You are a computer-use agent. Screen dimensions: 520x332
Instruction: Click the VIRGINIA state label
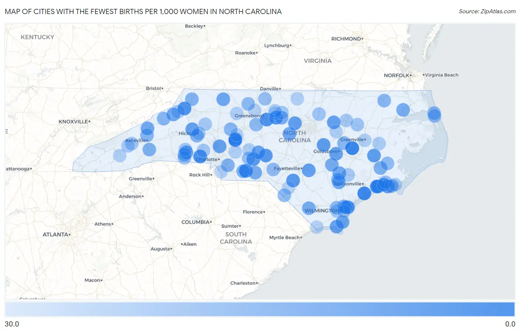tap(318, 61)
